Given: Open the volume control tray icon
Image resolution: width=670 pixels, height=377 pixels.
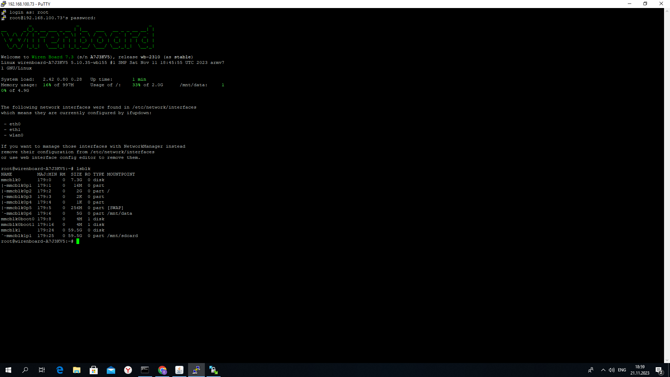Looking at the screenshot, I should (612, 370).
